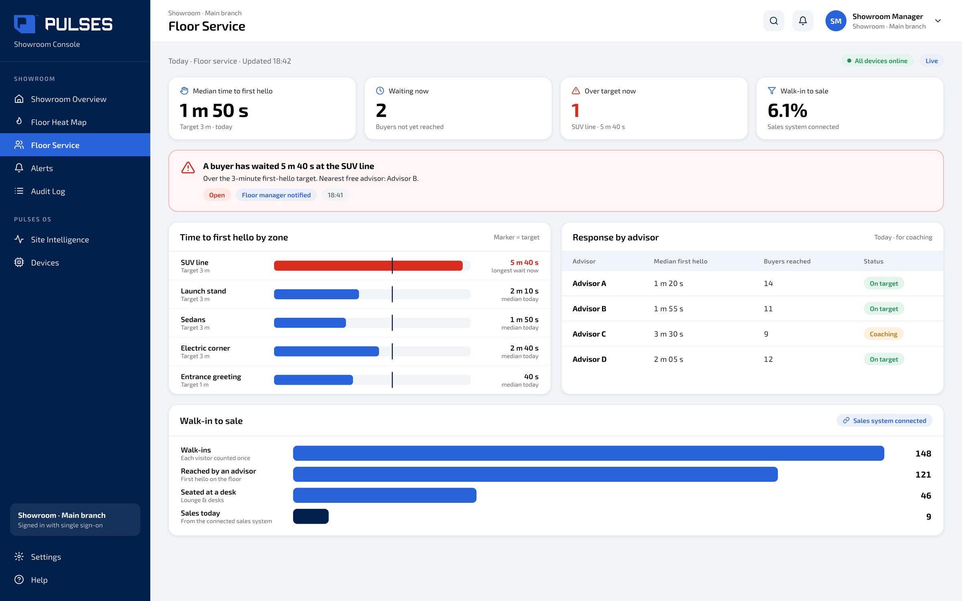Click the Alerts bell icon in sidebar
The height and width of the screenshot is (601, 962).
[19, 168]
